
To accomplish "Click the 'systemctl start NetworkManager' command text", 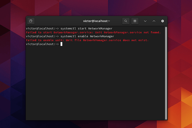I will click(87, 28).
